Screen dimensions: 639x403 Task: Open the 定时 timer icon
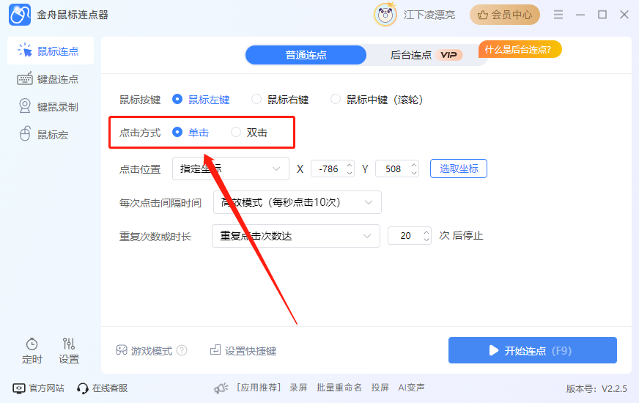32,344
